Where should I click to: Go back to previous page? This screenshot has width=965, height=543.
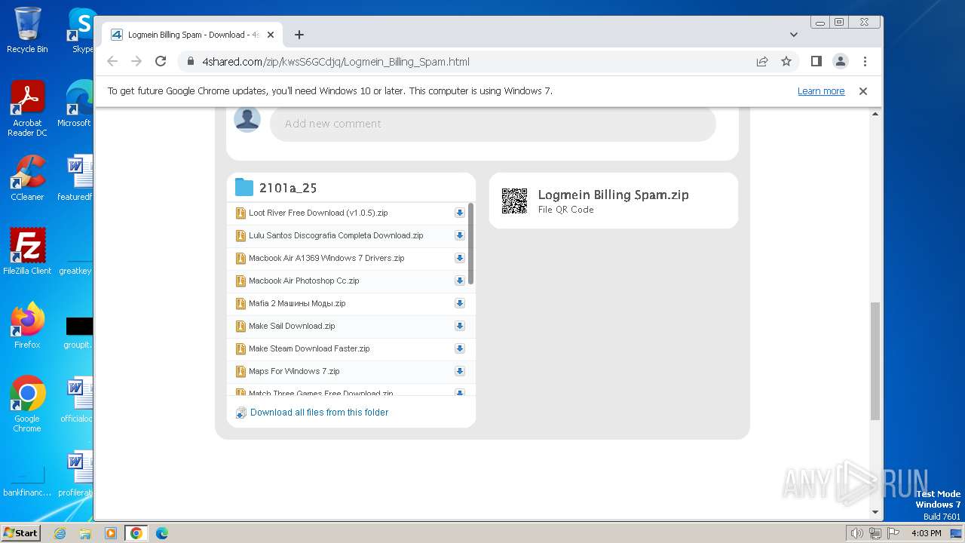[112, 61]
